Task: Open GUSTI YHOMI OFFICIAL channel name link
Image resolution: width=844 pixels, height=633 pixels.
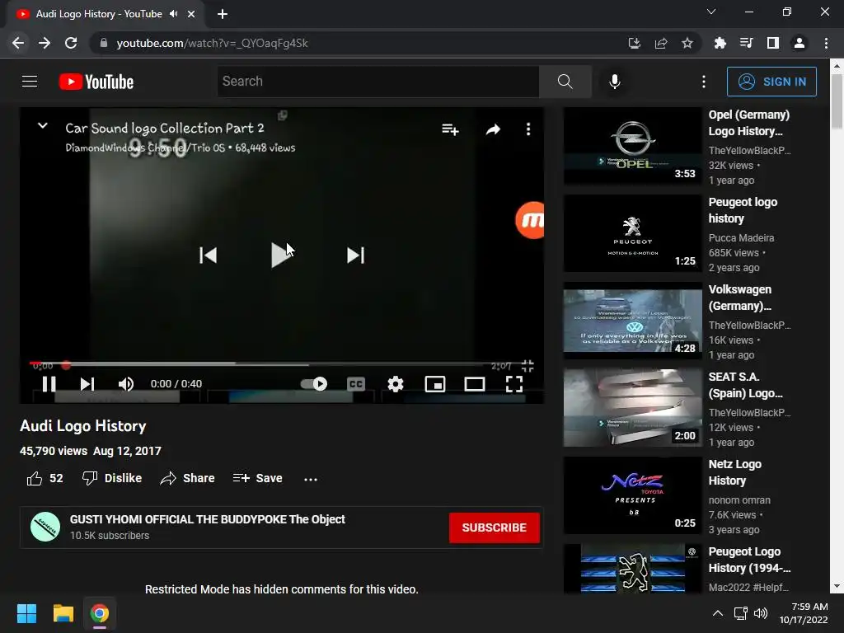Action: (207, 519)
